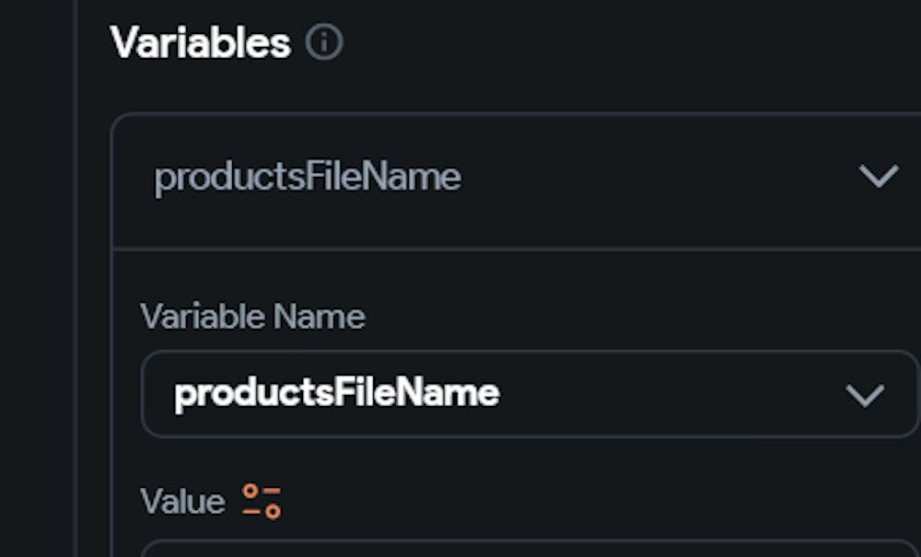
Task: Click the info icon beside Variables
Action: tap(323, 42)
